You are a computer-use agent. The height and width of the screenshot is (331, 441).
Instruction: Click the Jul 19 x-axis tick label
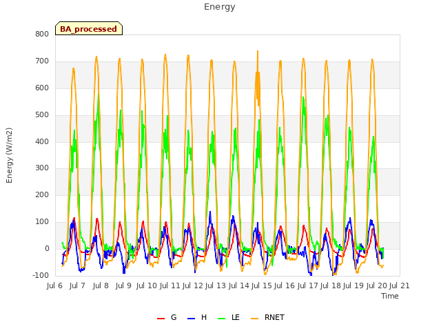353,285
